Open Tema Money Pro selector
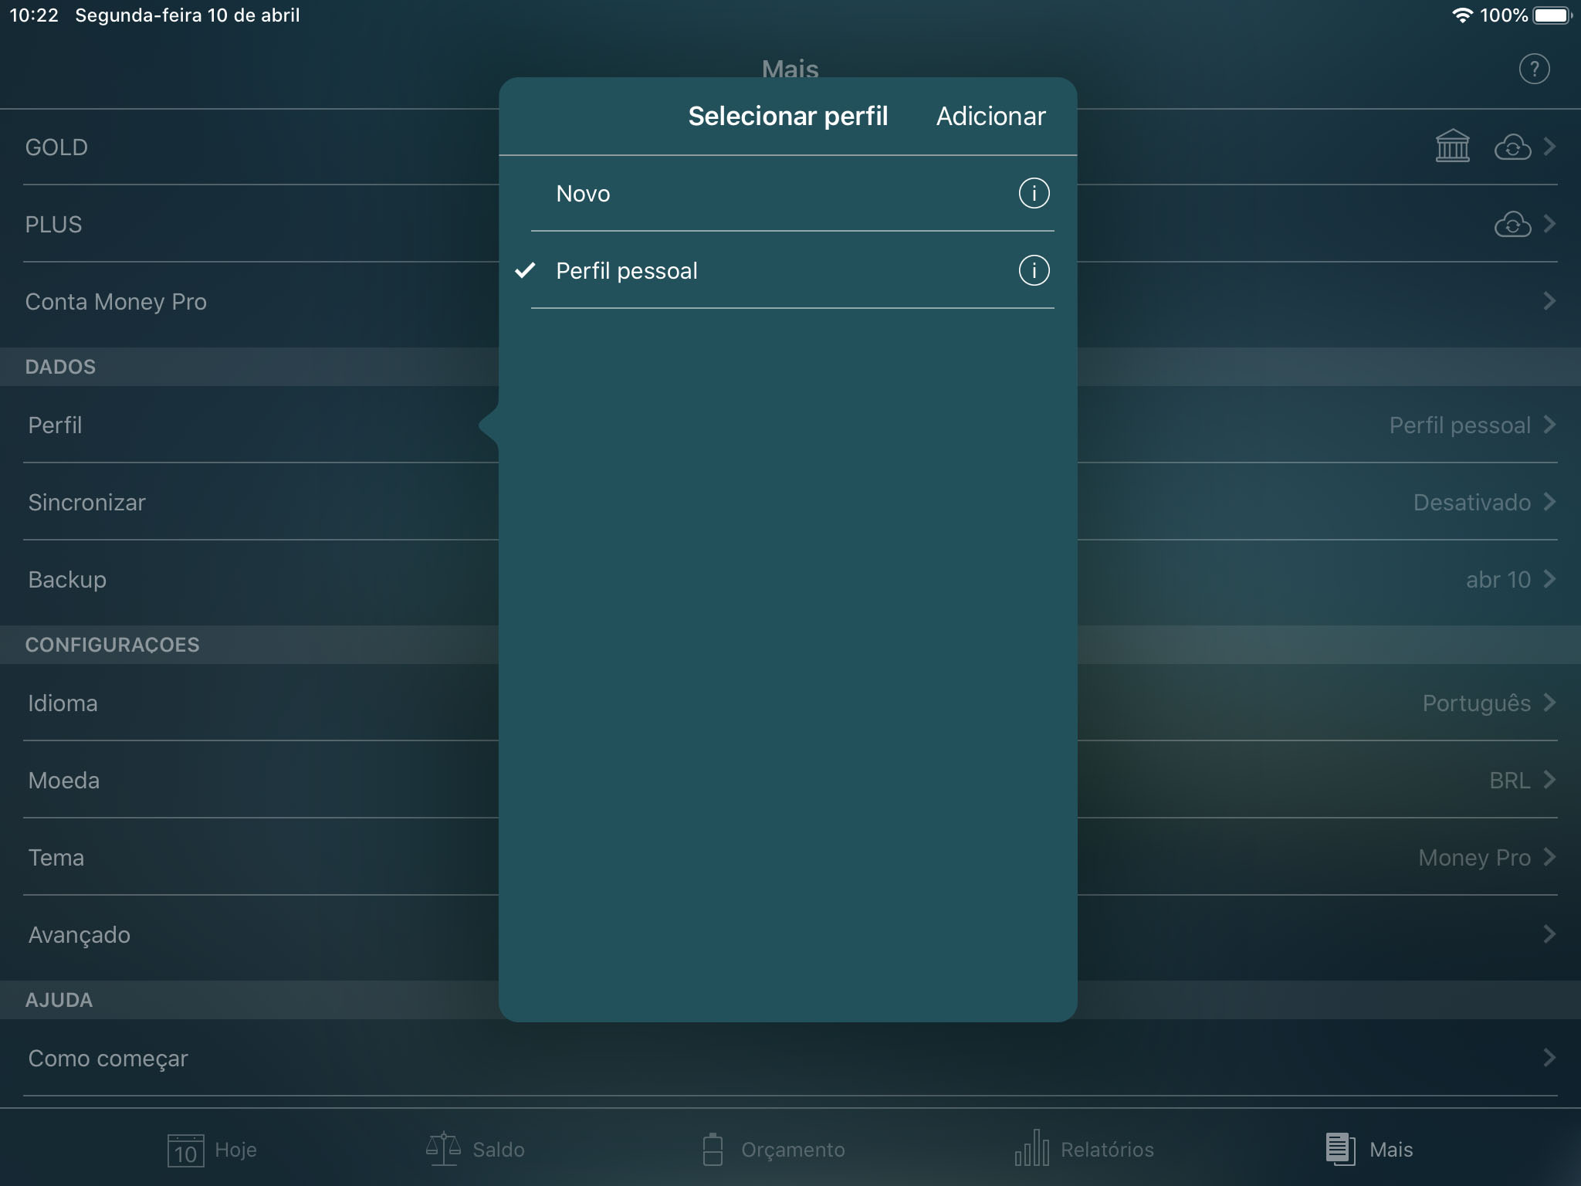 coord(1486,857)
